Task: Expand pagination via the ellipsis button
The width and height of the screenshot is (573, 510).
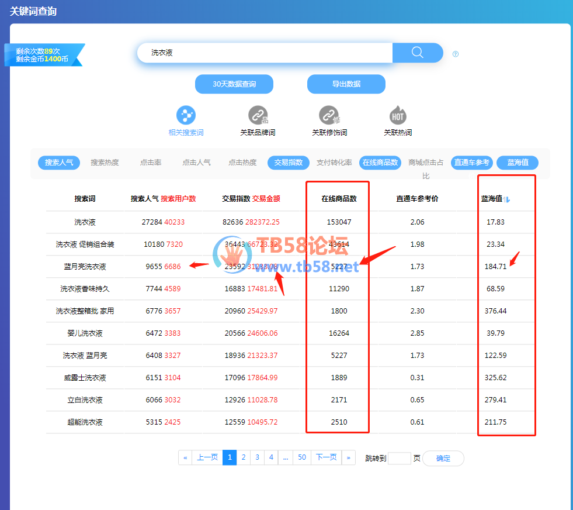Action: (x=285, y=458)
